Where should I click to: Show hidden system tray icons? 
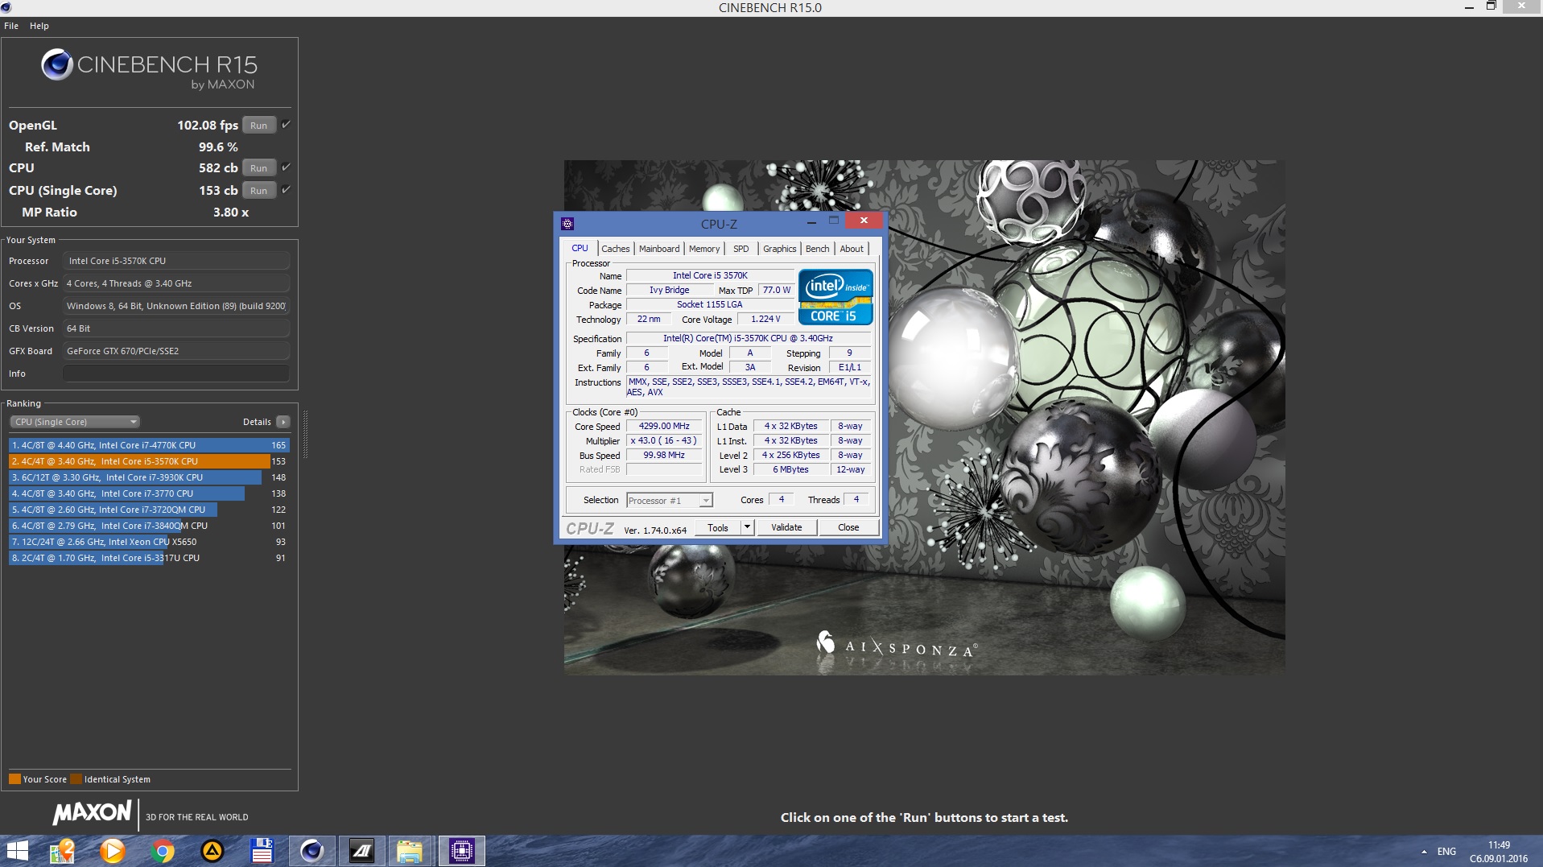point(1424,852)
